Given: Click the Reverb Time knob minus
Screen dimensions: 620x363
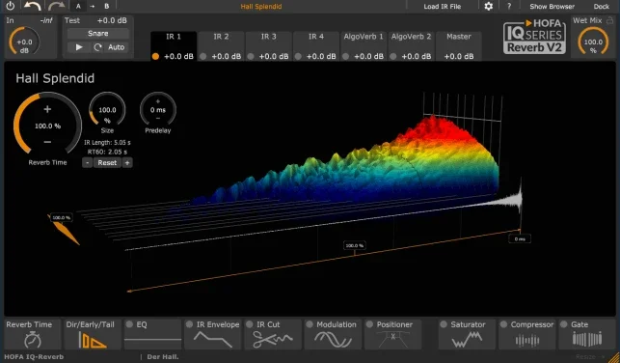Looking at the screenshot, I should tap(47, 142).
